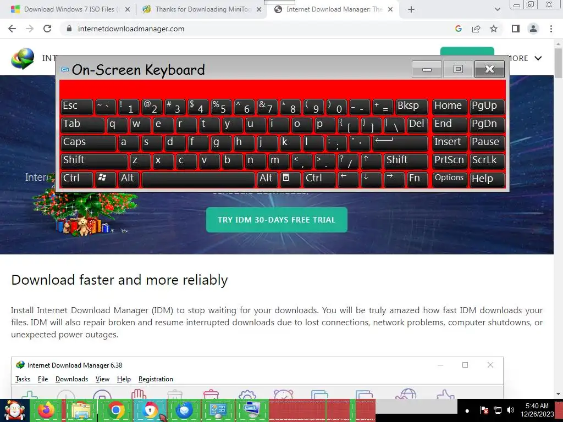563x422 pixels.
Task: Switch to Download Windows 7 ISO Files tab
Action: [x=70, y=9]
